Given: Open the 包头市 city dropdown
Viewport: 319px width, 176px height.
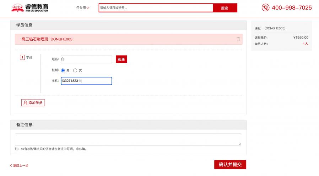Looking at the screenshot, I should 82,8.
